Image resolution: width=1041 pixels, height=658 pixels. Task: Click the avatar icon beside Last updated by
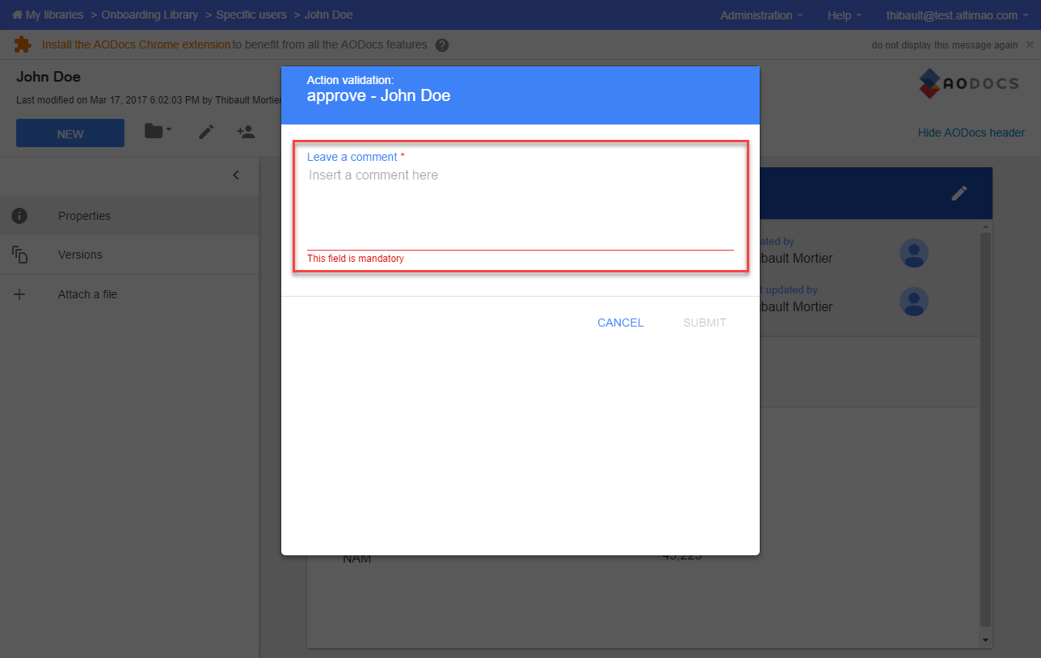click(x=914, y=302)
